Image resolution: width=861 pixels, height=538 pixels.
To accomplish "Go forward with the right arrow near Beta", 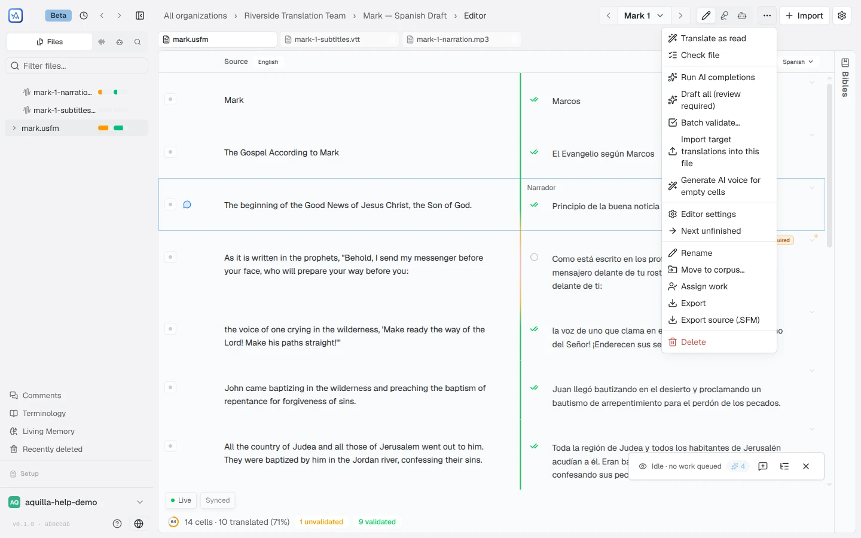I will (x=120, y=16).
